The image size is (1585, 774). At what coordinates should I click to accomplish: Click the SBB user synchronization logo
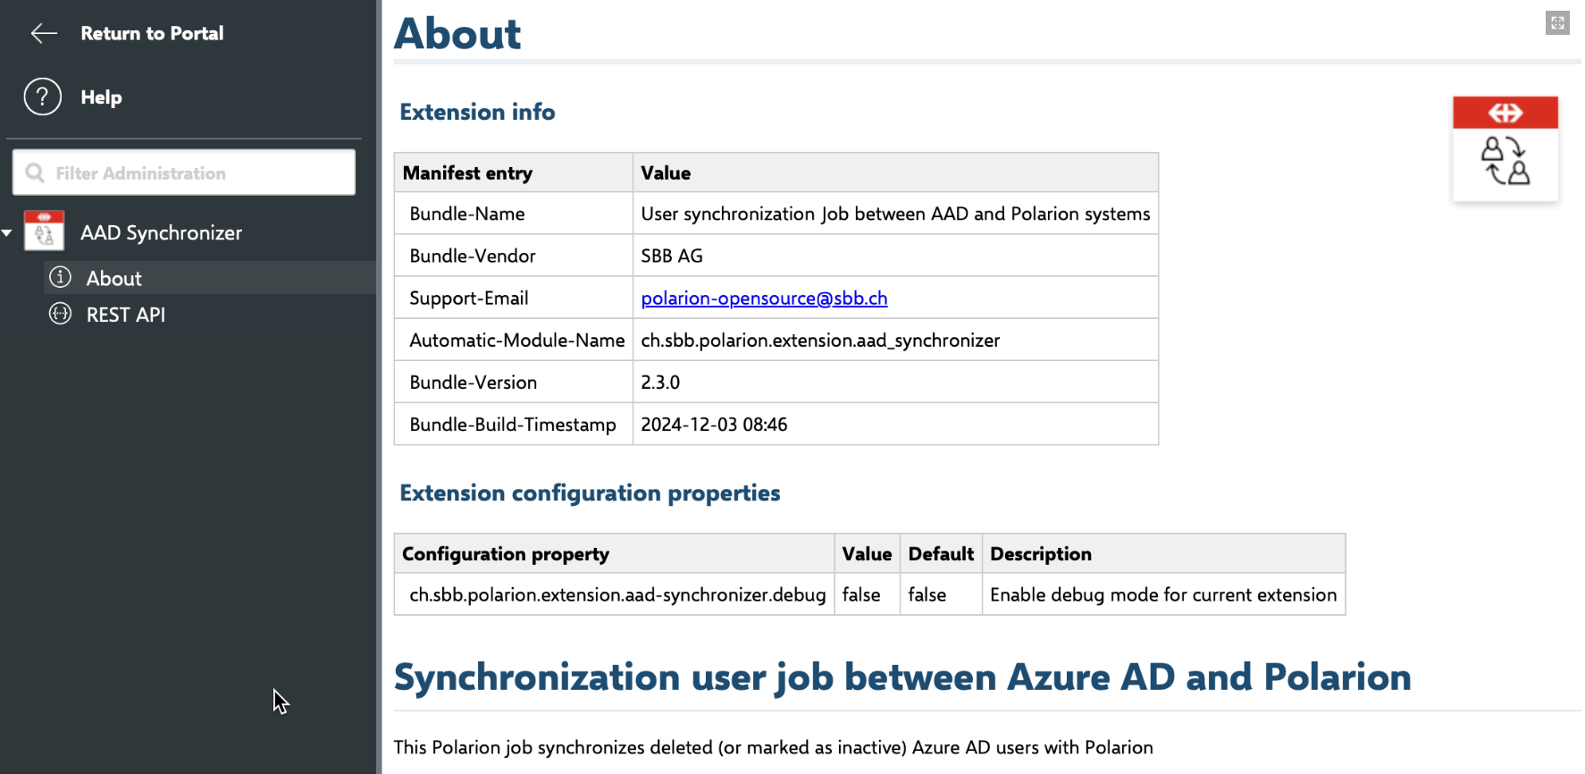click(x=1505, y=148)
